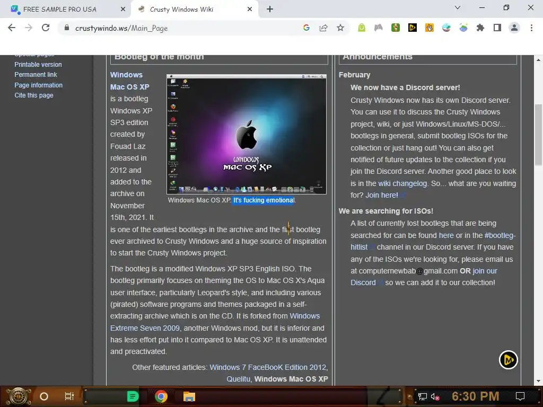Click the 6:30 PM taskbar clock
Viewport: 543px width, 407px height.
475,396
